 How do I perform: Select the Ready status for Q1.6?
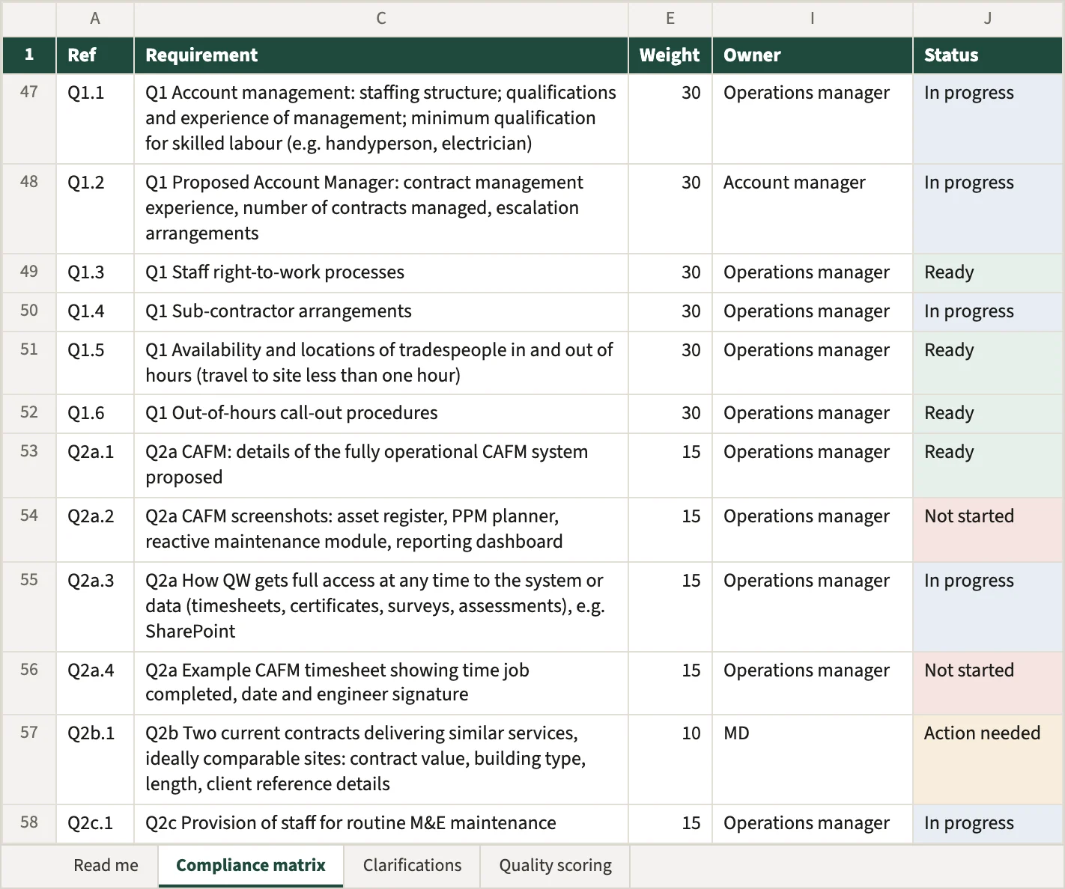click(988, 414)
